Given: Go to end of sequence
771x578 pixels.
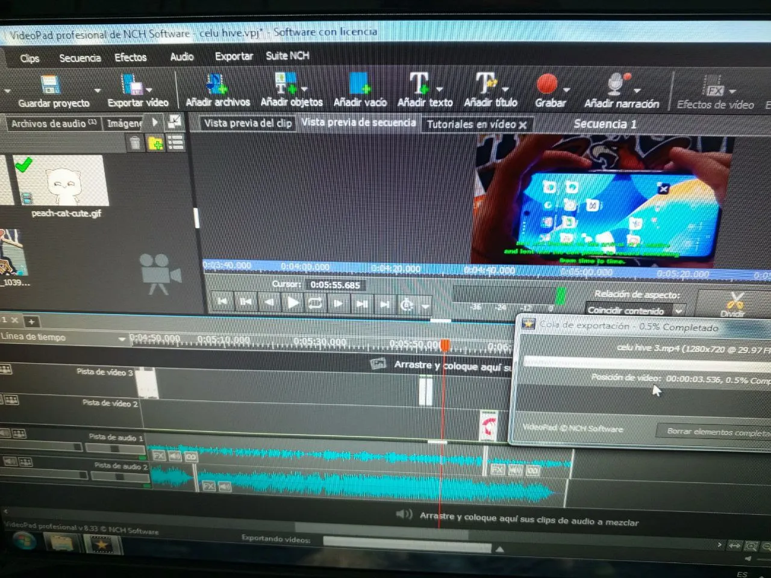Looking at the screenshot, I should coord(384,304).
